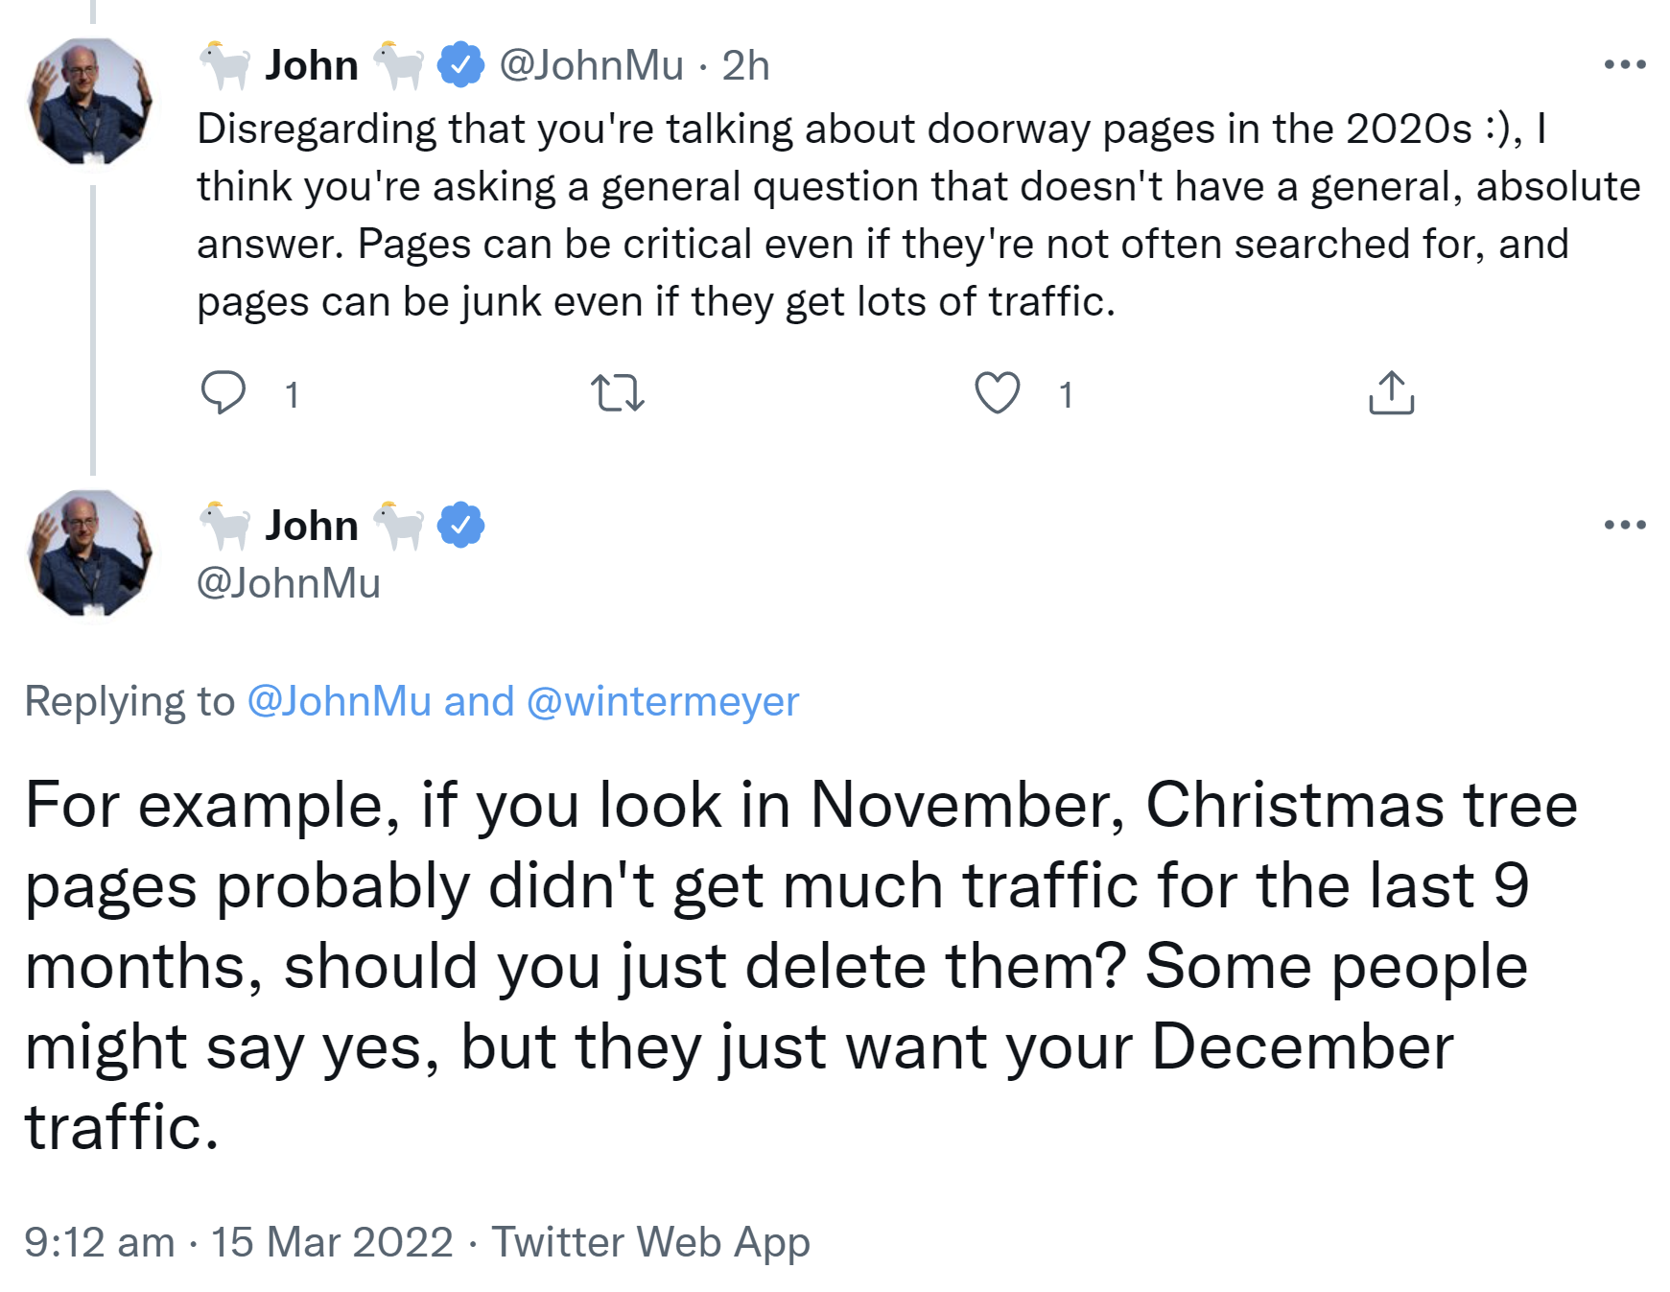Click the reply icon under the first tweet
Screen dimensions: 1670x1292
[223, 393]
